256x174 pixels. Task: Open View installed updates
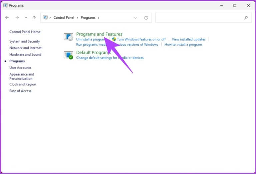click(x=189, y=39)
